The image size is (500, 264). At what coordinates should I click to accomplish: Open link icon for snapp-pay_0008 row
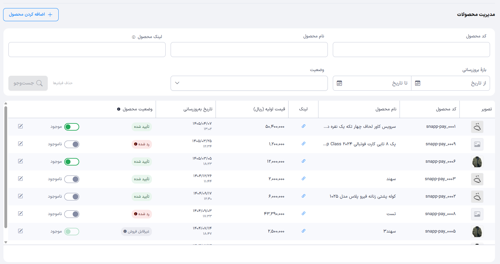(303, 214)
